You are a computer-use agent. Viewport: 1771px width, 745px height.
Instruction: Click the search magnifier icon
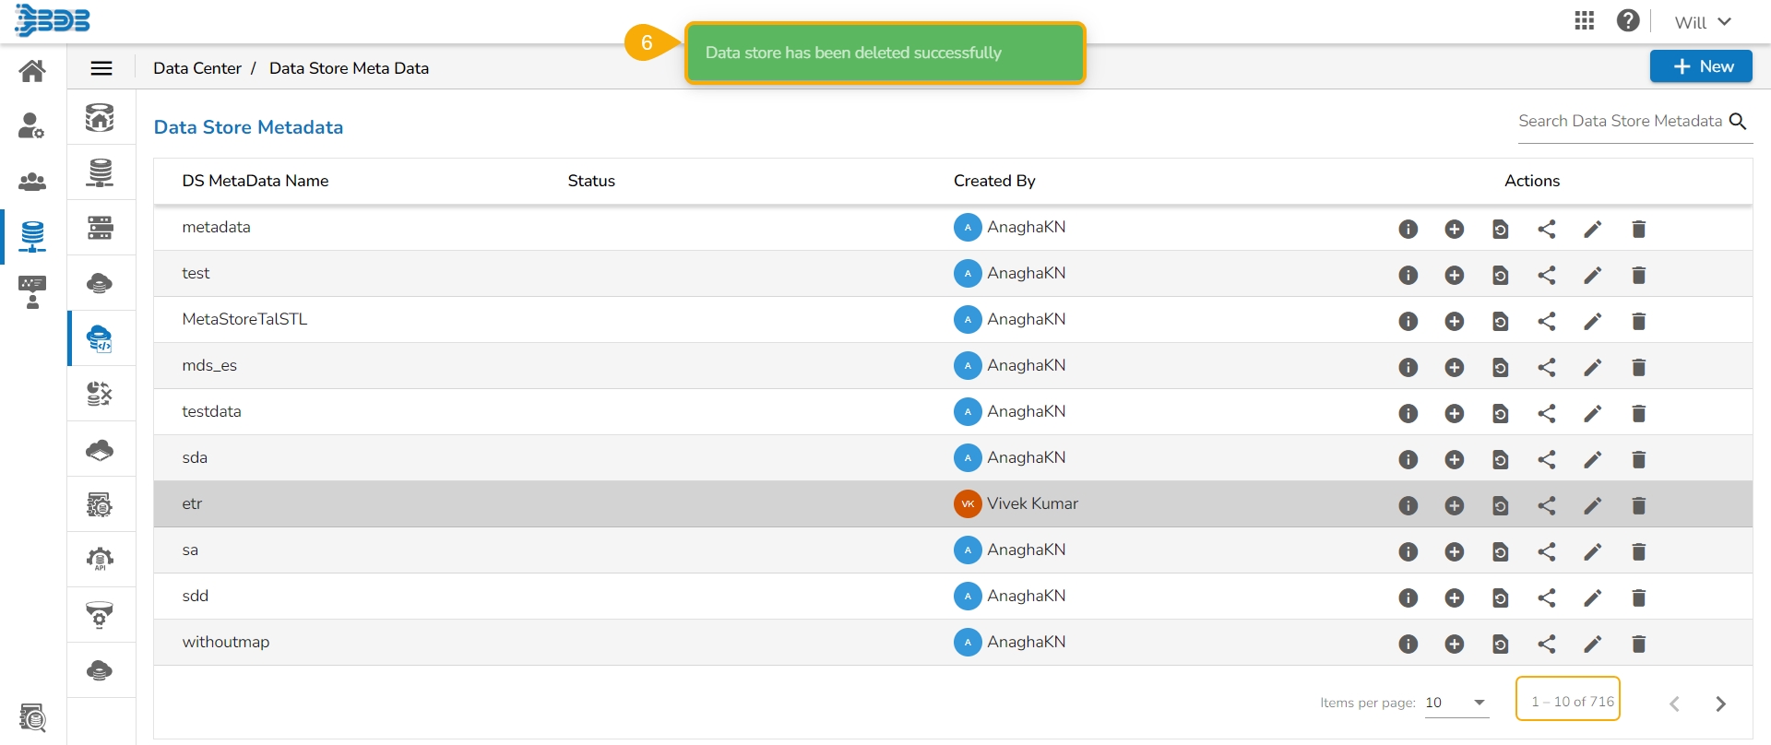click(1738, 121)
